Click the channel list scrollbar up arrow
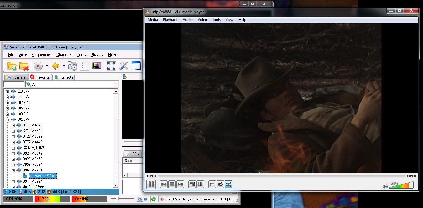 116,91
